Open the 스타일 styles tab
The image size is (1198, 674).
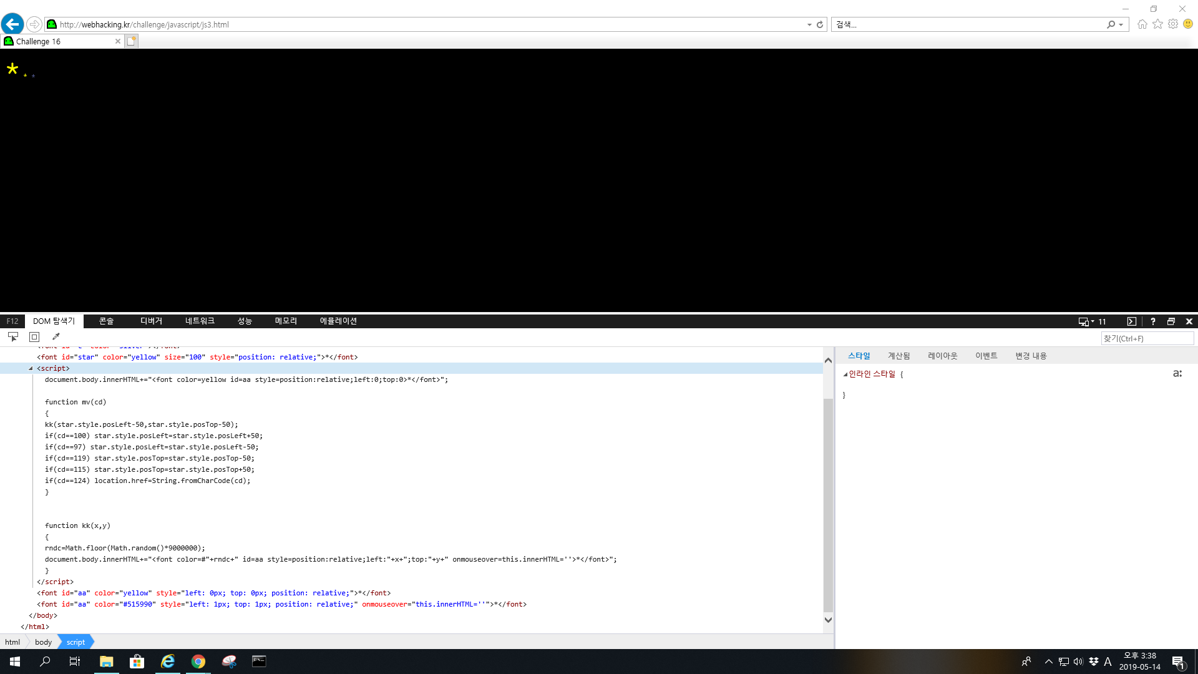pos(859,356)
